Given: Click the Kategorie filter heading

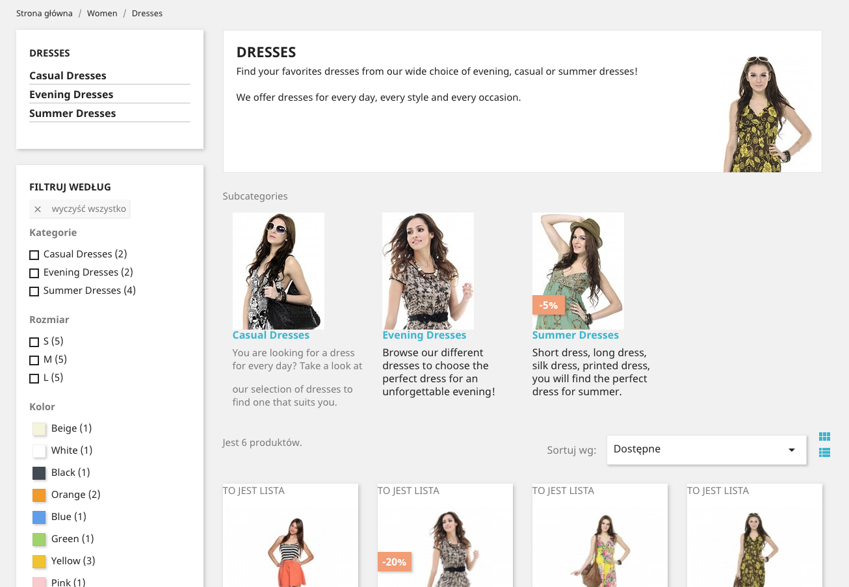Looking at the screenshot, I should (53, 233).
